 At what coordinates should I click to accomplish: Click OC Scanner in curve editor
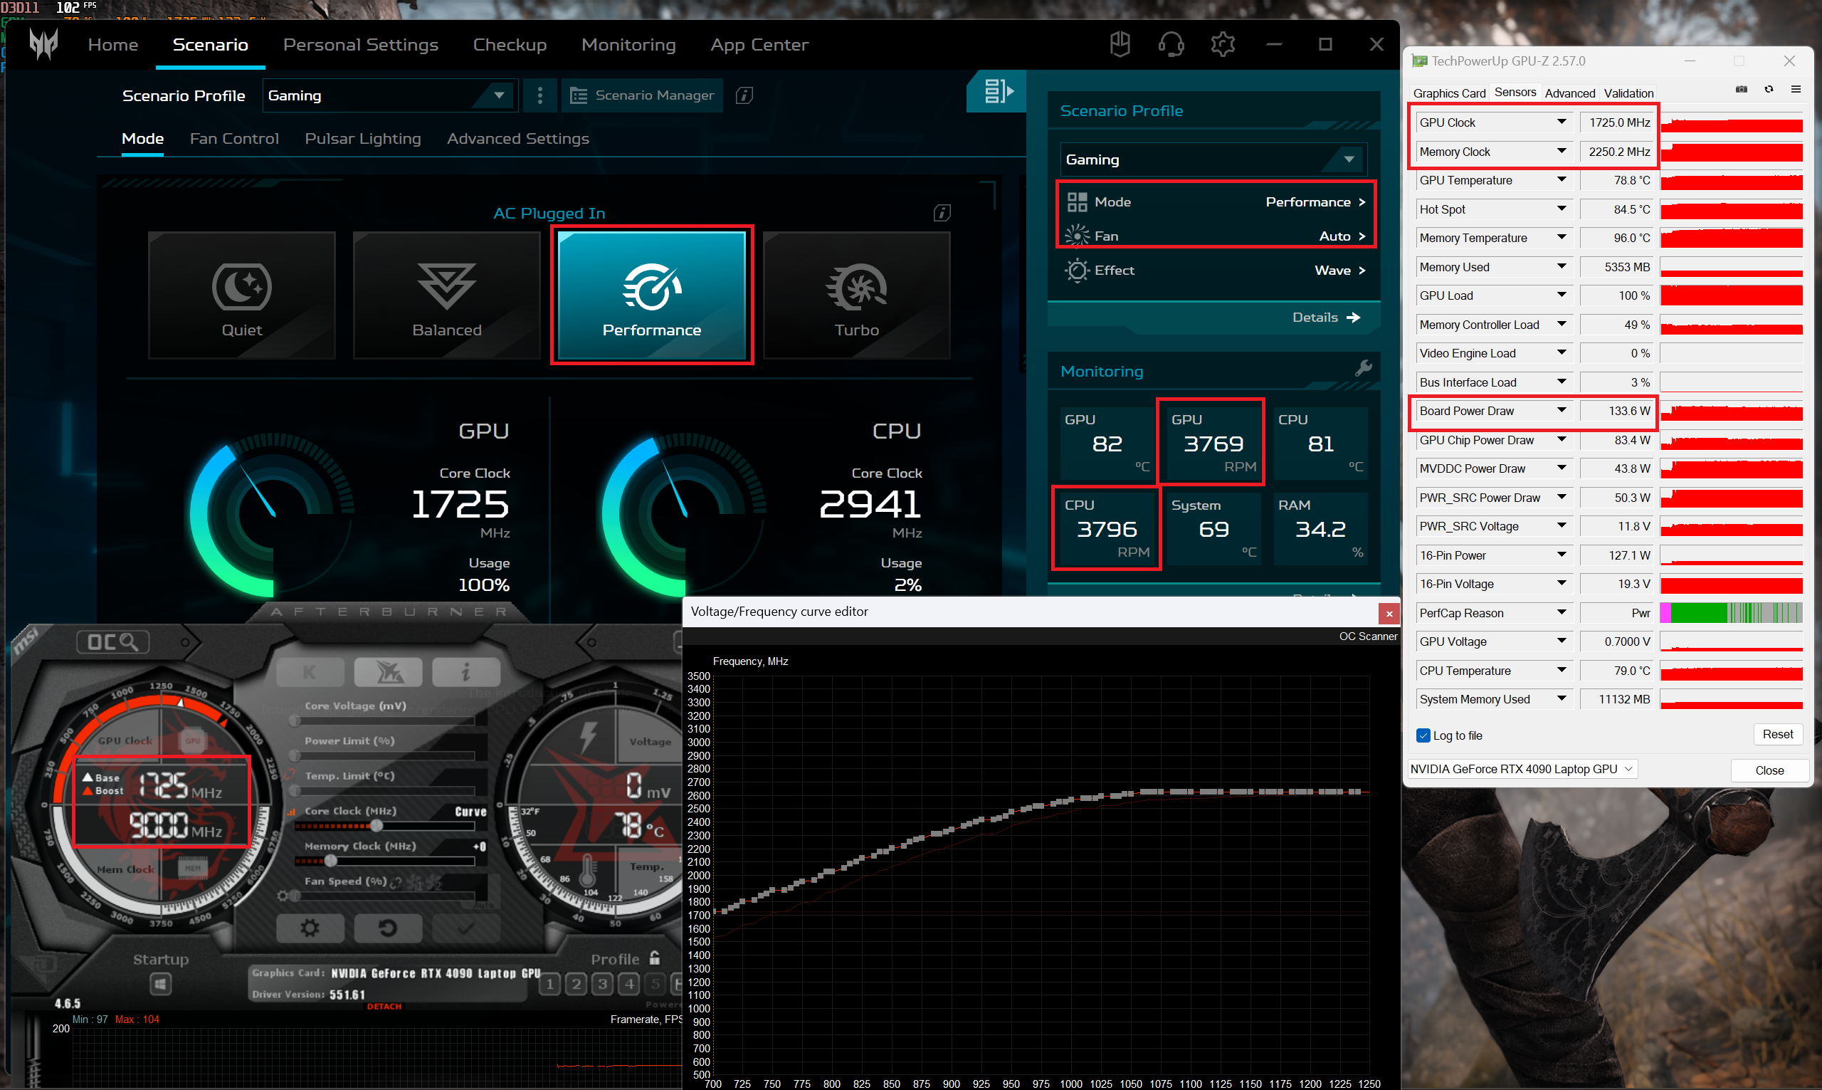coord(1368,636)
